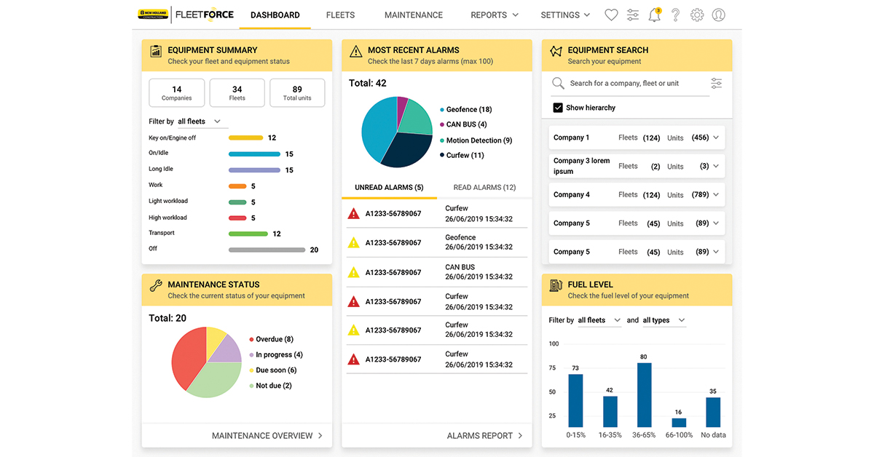The width and height of the screenshot is (874, 457).
Task: Select the READ ALARMS (12) tab
Action: [x=484, y=188]
